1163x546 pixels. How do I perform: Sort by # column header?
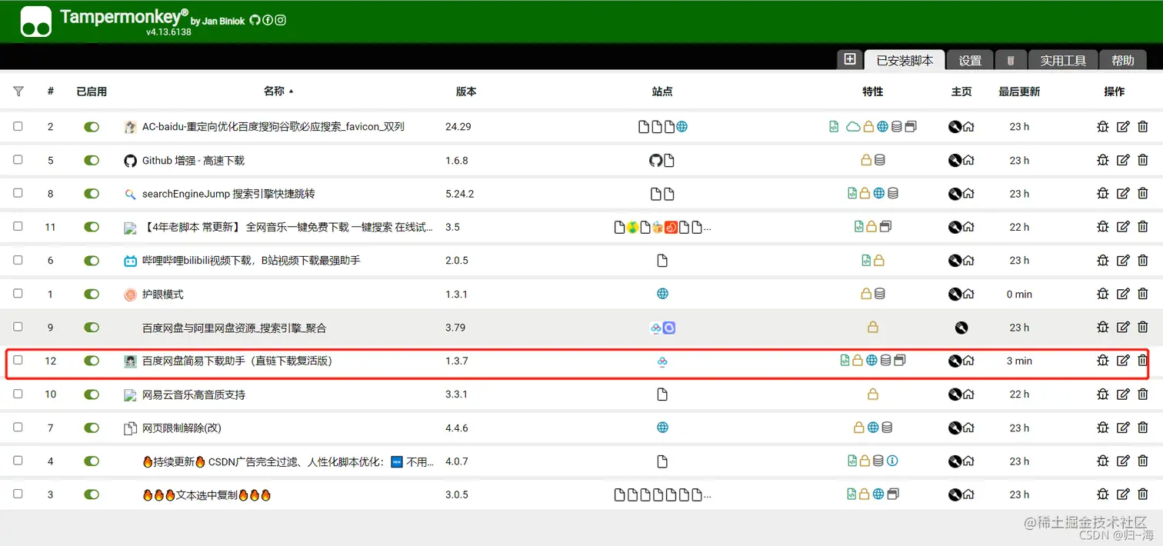coord(51,91)
